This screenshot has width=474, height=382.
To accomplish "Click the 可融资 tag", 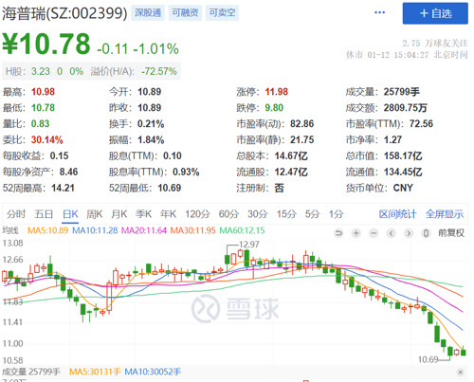I will point(185,12).
